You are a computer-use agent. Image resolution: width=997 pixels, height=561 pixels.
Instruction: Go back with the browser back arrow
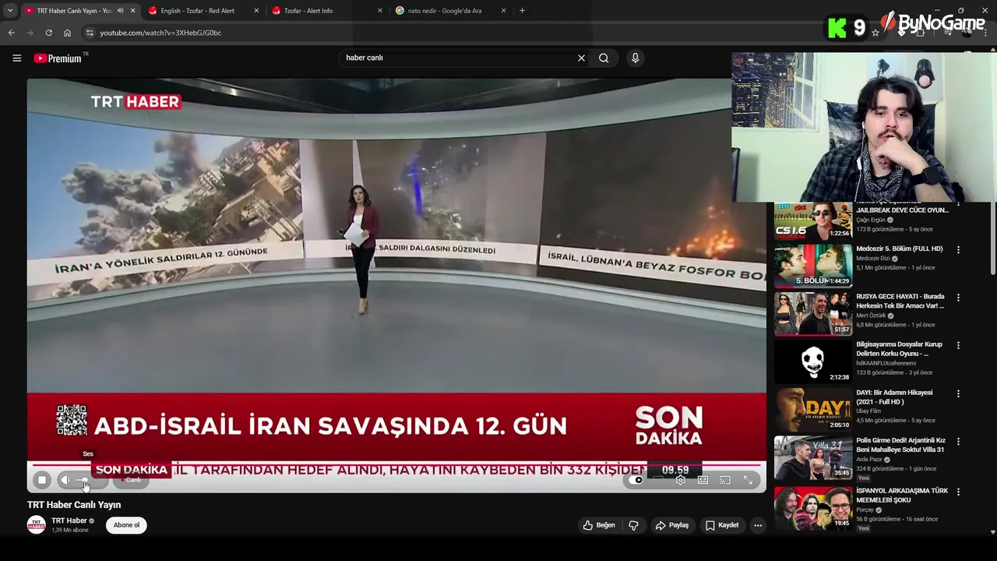click(11, 33)
